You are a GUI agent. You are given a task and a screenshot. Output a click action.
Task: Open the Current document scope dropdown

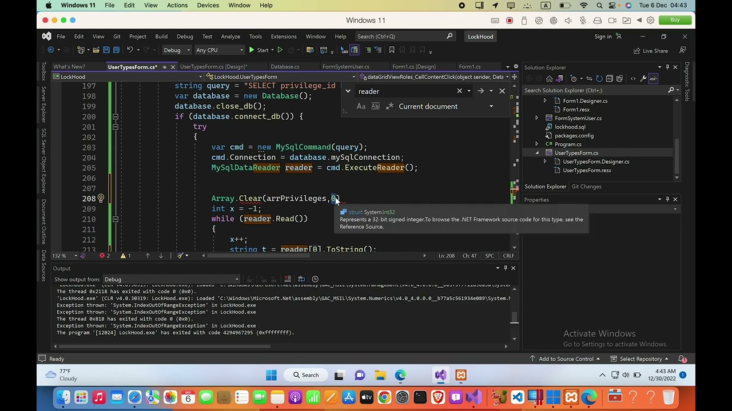pos(446,106)
